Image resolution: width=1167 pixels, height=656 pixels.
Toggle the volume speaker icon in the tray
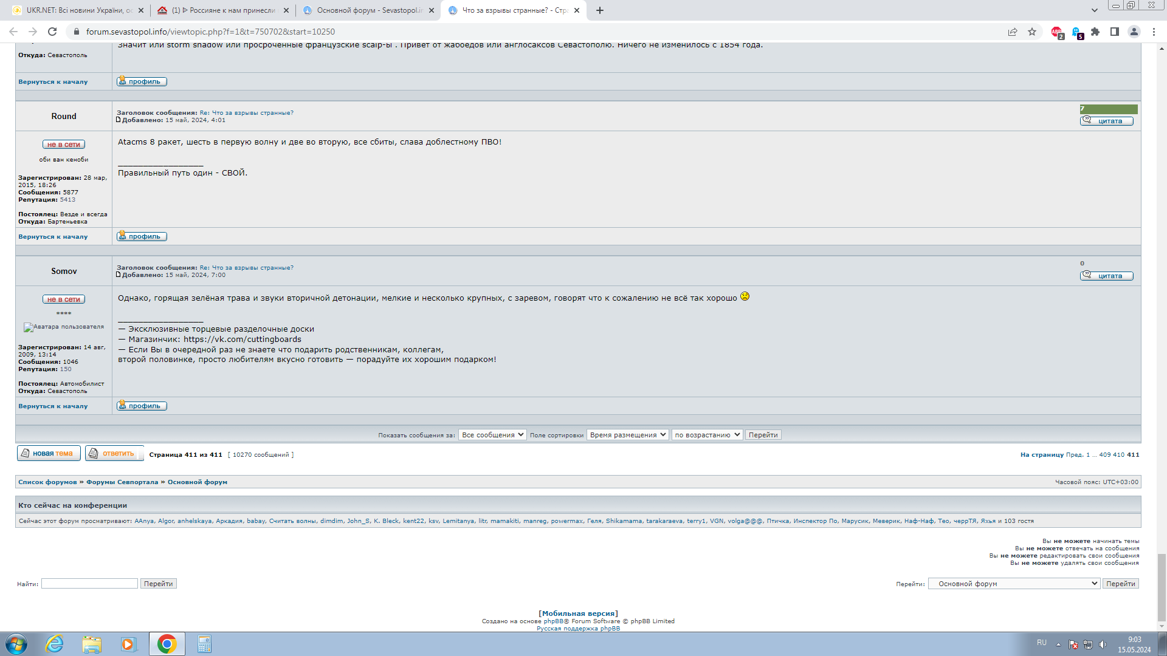1103,644
